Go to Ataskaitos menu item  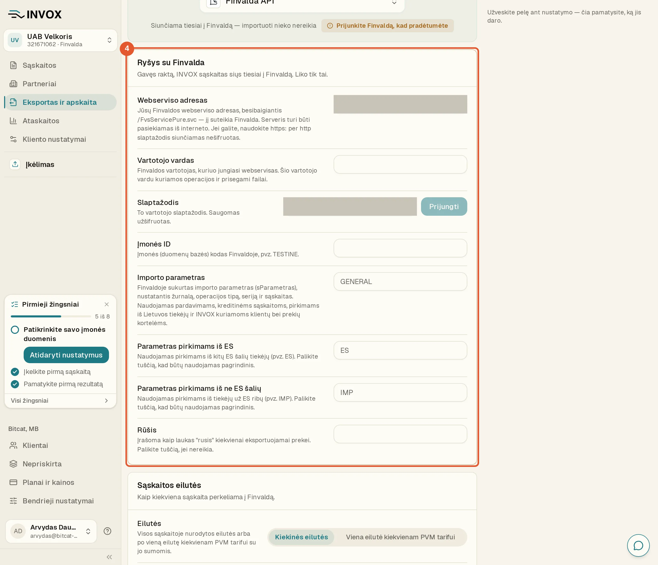click(x=60, y=120)
